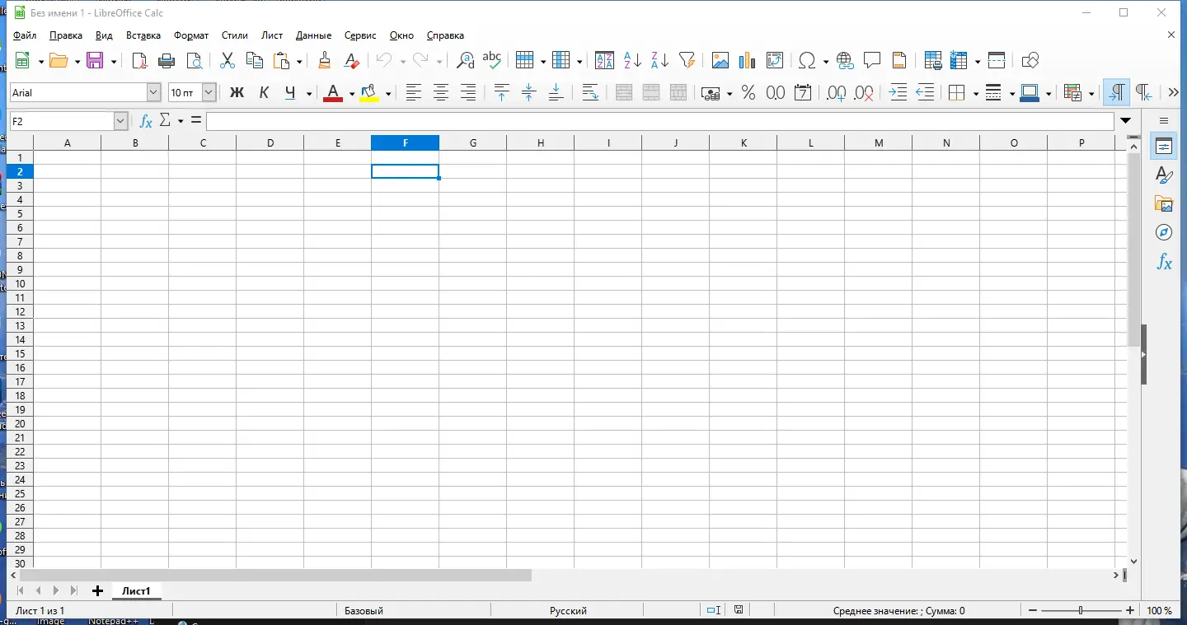This screenshot has width=1187, height=625.
Task: Cut the selection with the scissors icon
Action: coord(228,60)
